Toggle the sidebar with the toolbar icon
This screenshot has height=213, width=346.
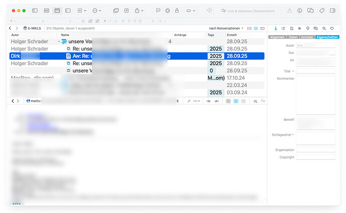35,11
